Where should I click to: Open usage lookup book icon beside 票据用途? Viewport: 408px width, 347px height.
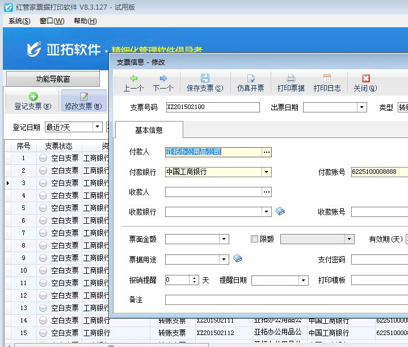238,258
